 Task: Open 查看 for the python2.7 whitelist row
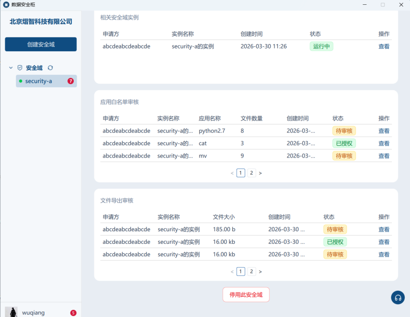tap(384, 131)
